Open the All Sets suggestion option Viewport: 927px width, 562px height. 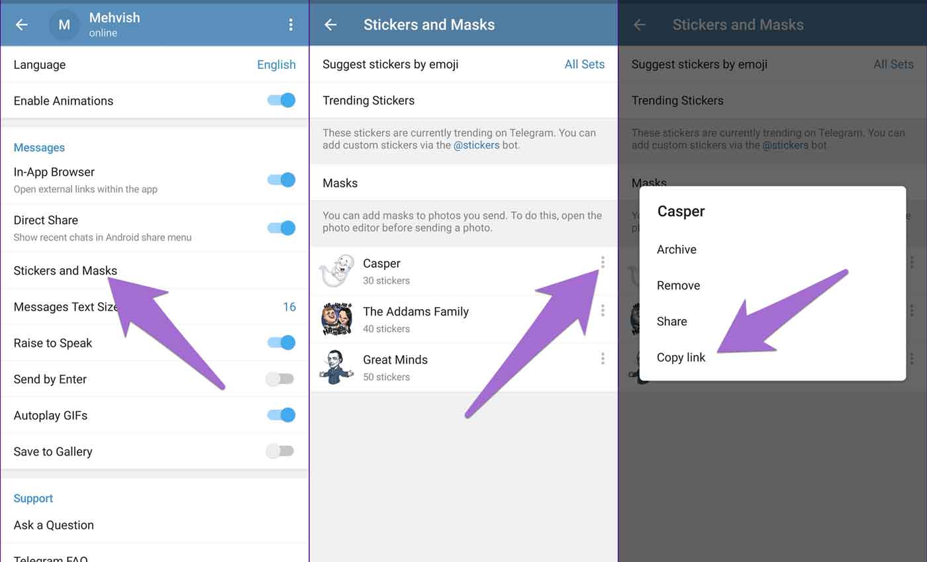[584, 64]
